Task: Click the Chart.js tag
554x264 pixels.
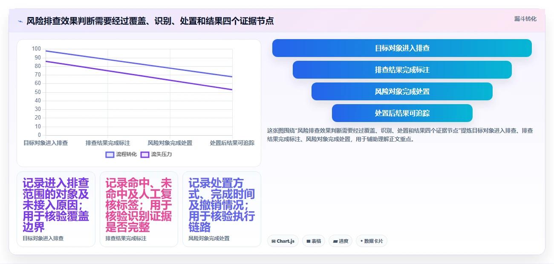Action: [283, 241]
